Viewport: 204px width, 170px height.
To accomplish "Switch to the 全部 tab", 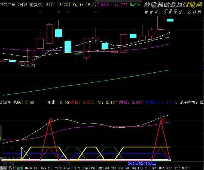I will pos(20,168).
